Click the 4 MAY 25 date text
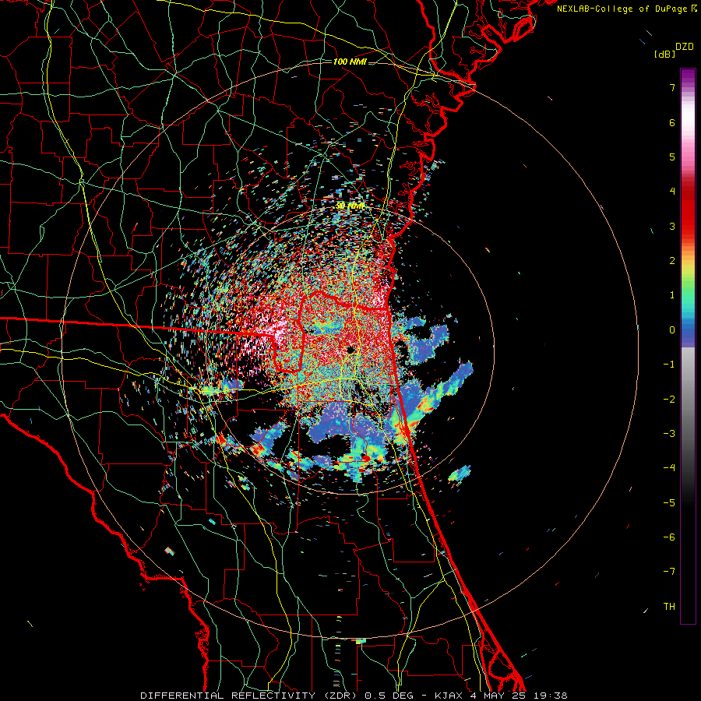This screenshot has height=701, width=701. tap(498, 696)
